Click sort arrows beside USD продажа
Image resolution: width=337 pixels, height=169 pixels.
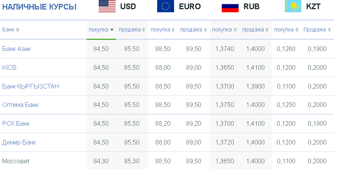pos(143,30)
